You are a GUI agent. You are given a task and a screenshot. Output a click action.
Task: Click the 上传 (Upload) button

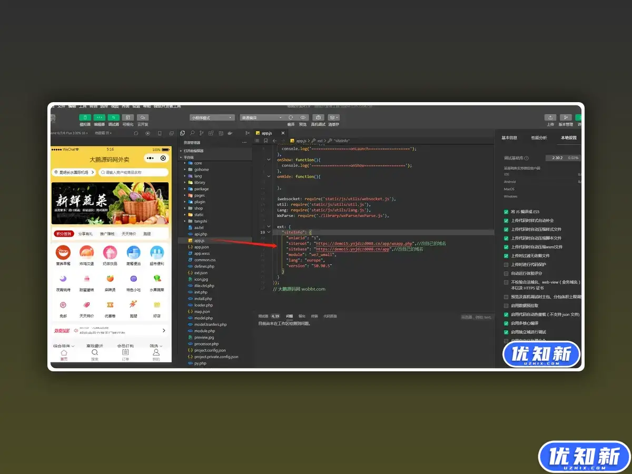pos(550,118)
